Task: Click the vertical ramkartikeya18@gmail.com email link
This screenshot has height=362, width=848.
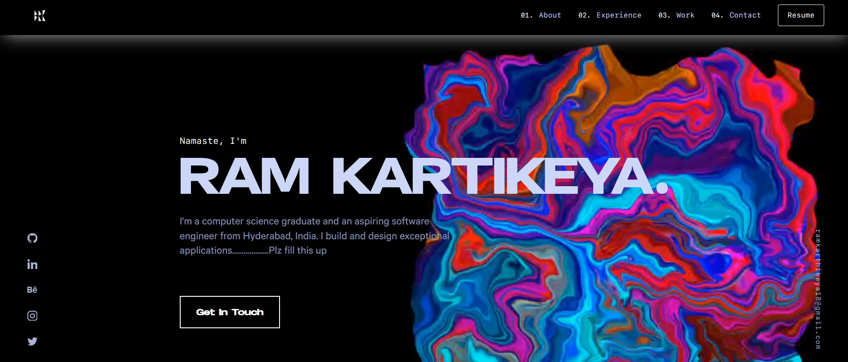Action: click(x=818, y=289)
